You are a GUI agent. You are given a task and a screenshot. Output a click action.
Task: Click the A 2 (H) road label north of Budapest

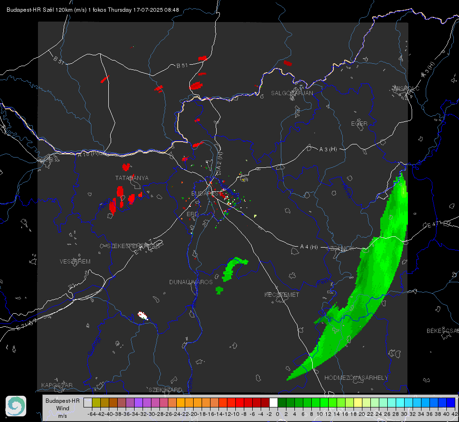(219, 160)
